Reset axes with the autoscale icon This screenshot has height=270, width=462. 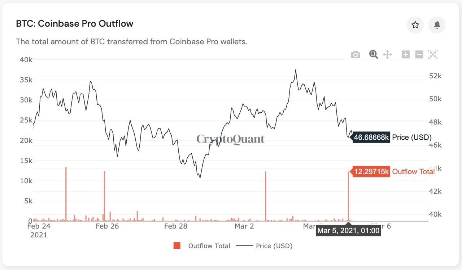click(x=432, y=54)
